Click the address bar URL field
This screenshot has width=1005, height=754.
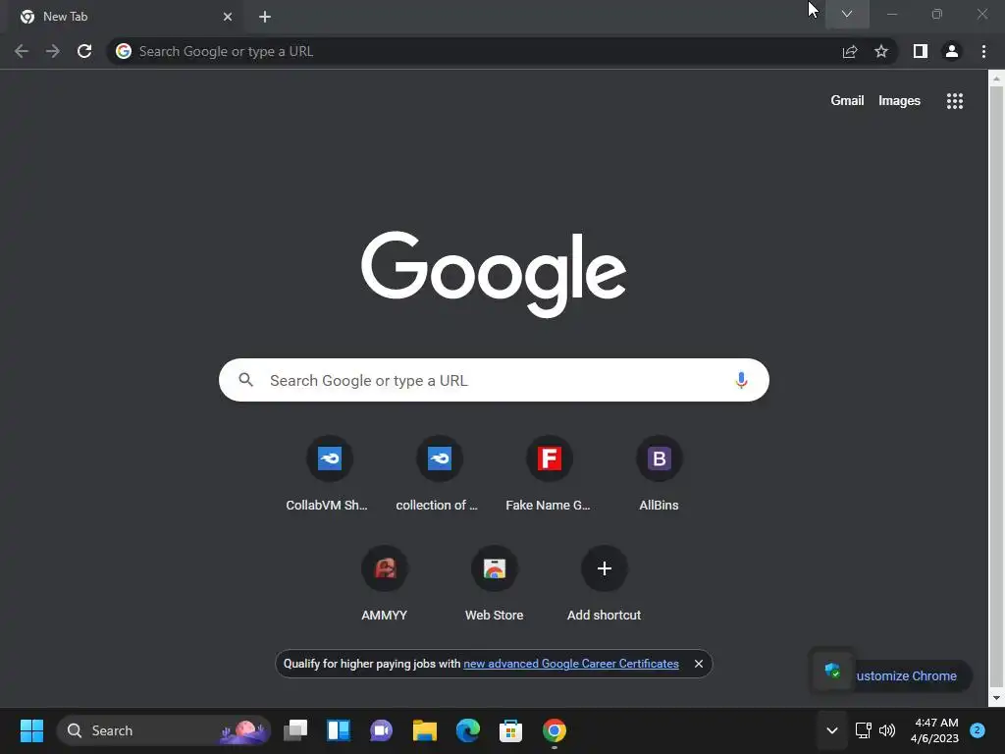pyautogui.click(x=474, y=51)
